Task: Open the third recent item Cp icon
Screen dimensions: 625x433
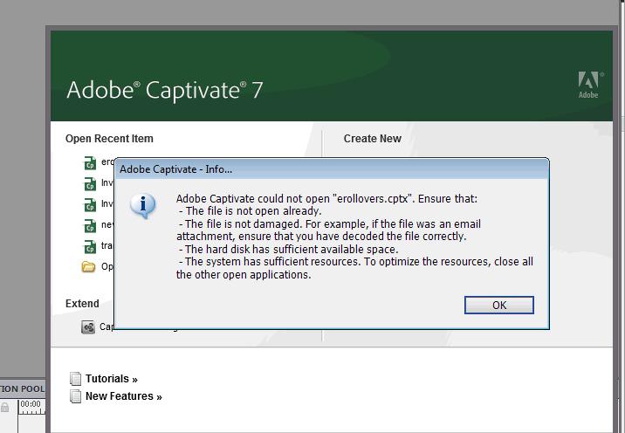Action: coord(90,204)
